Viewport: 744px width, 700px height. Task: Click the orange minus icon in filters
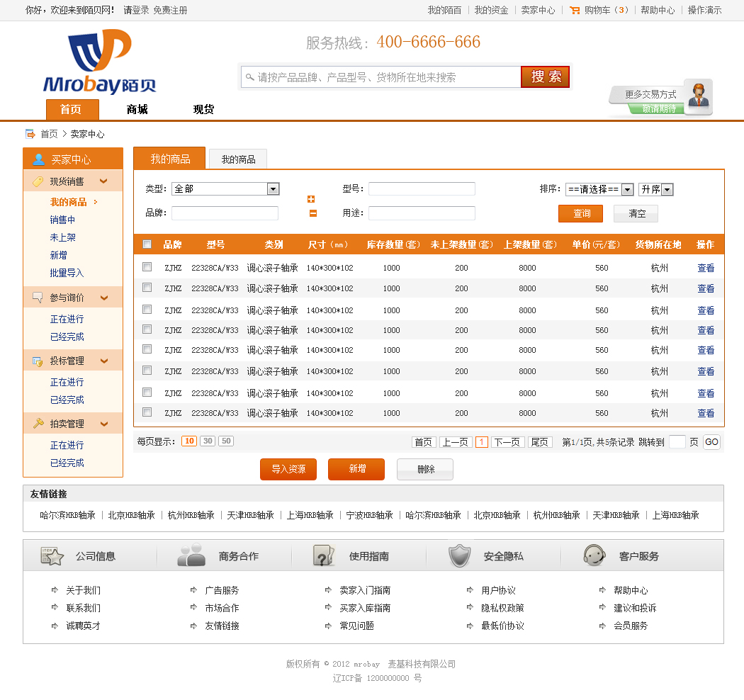pos(312,213)
